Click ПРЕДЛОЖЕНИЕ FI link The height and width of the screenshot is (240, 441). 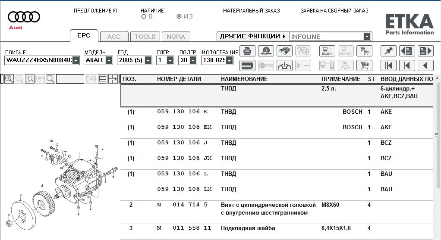tap(95, 11)
